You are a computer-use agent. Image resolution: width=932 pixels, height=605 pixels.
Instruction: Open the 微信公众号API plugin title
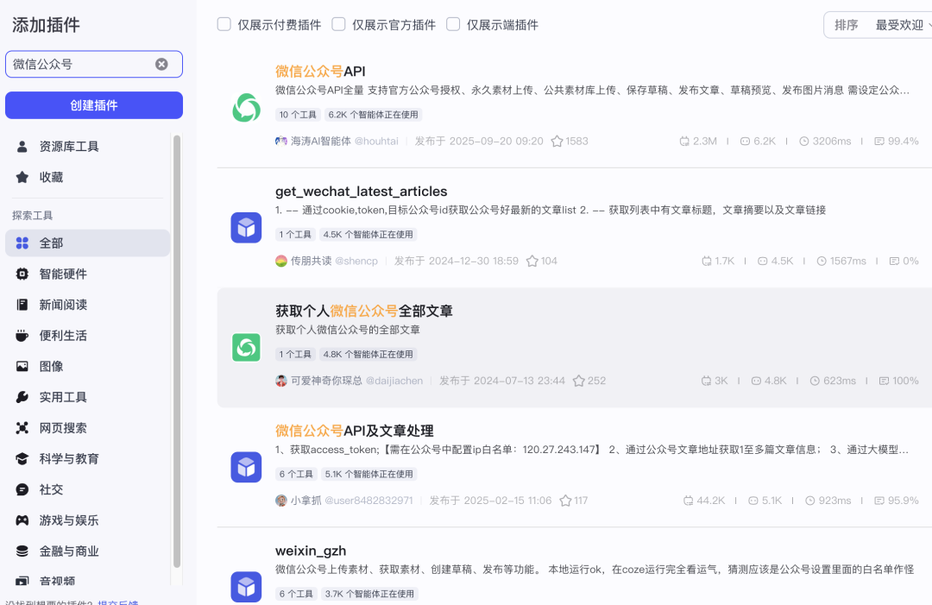point(320,72)
